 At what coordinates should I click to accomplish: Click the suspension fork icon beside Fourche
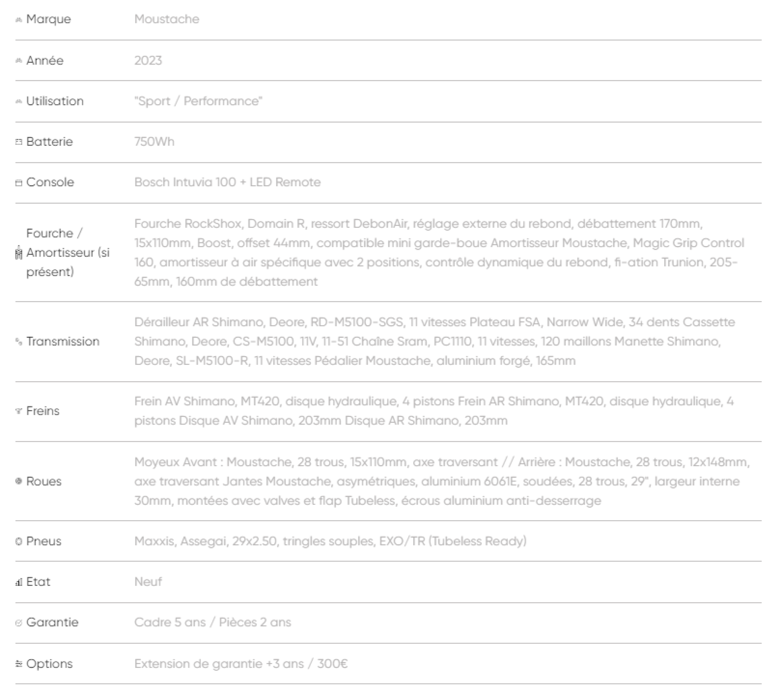[x=18, y=253]
